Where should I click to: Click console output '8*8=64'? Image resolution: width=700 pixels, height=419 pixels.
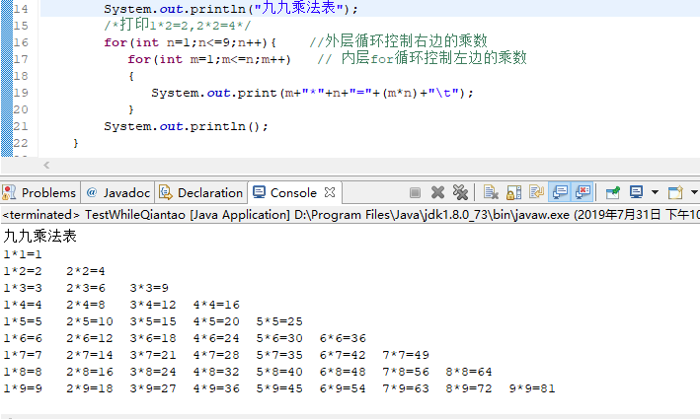tap(469, 372)
